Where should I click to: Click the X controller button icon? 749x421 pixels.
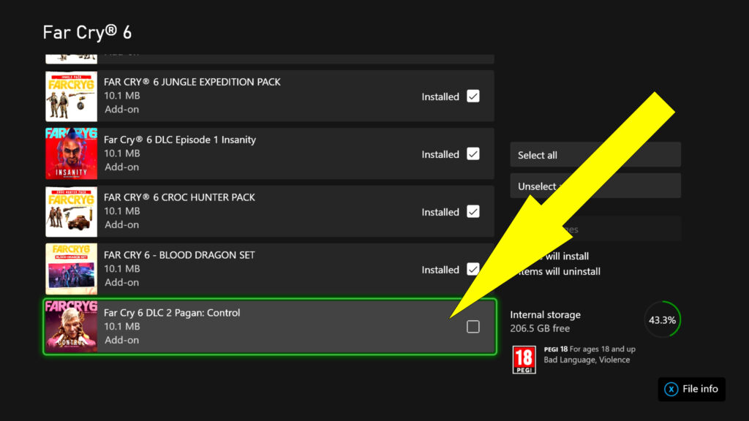(x=671, y=389)
